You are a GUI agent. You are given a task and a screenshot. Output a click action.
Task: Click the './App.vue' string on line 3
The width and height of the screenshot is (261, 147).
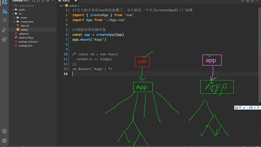[x=115, y=20]
